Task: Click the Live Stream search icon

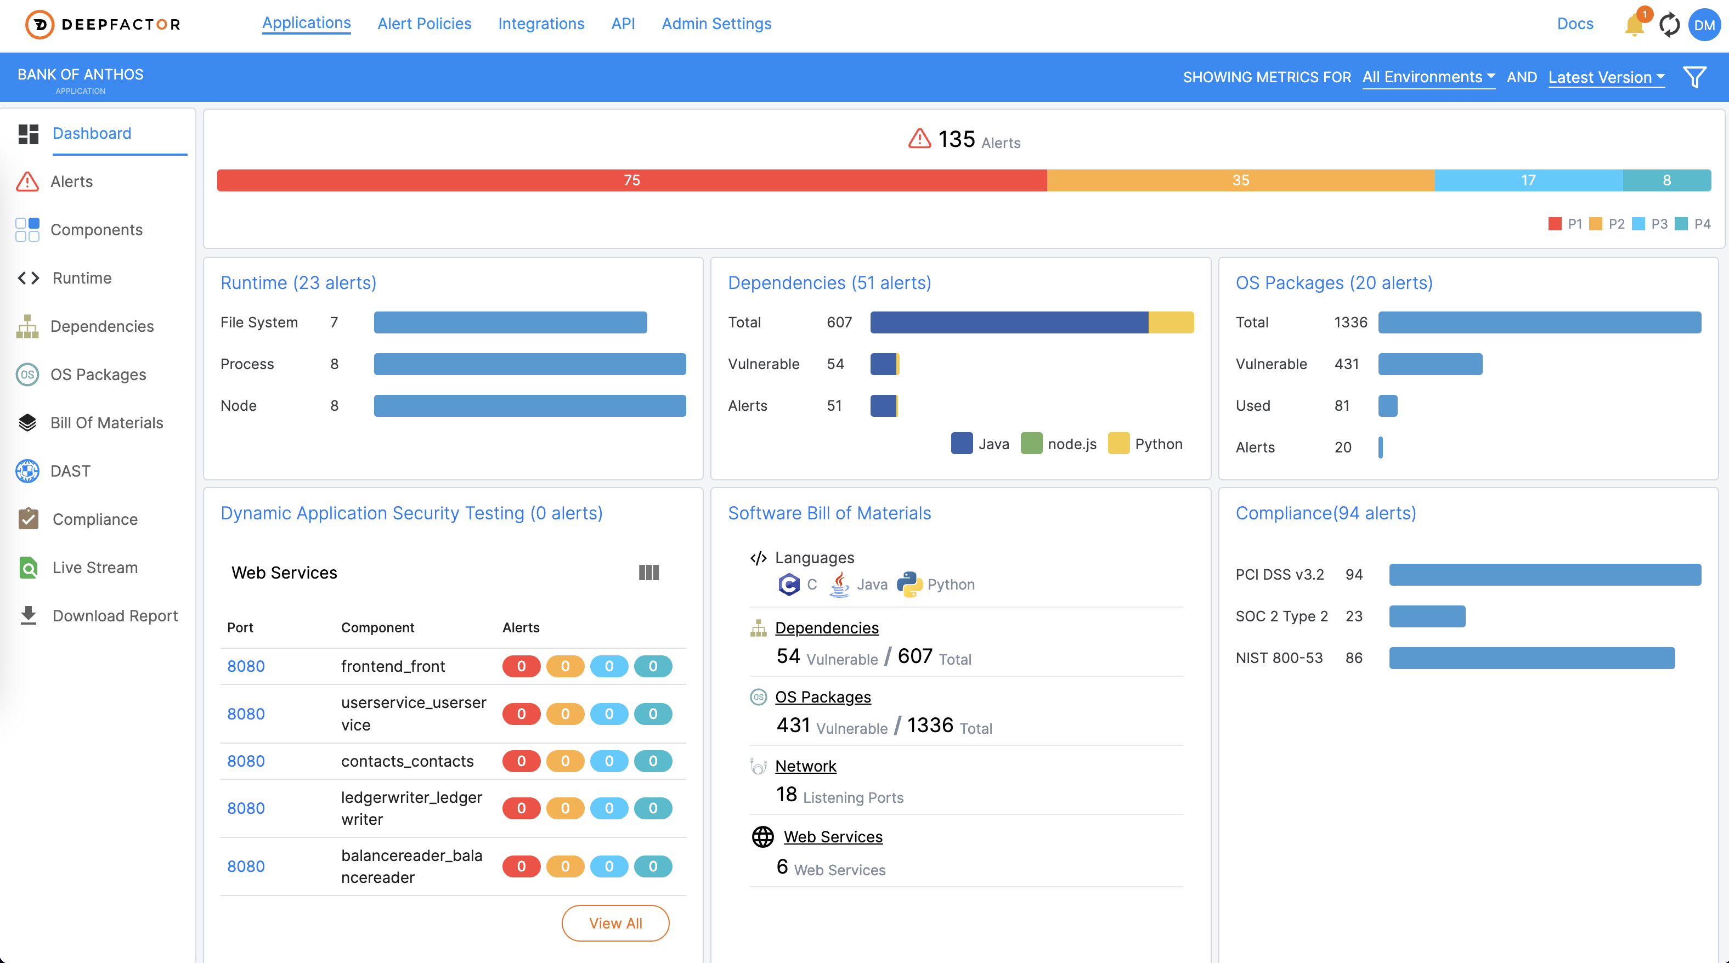Action: [28, 568]
